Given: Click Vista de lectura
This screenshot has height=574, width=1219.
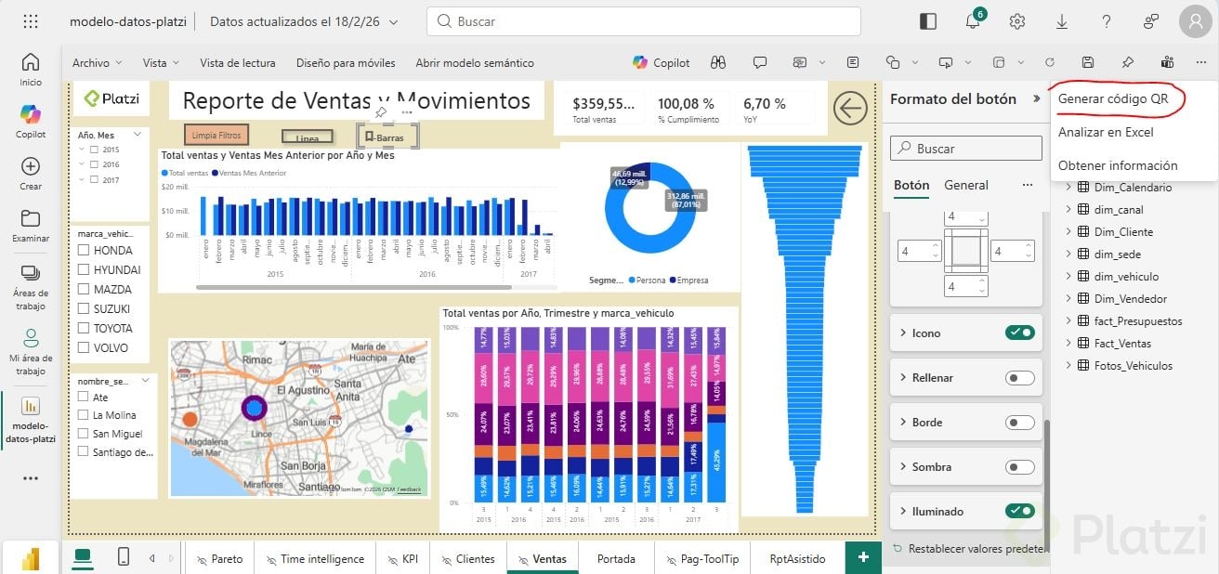Looking at the screenshot, I should tap(238, 62).
